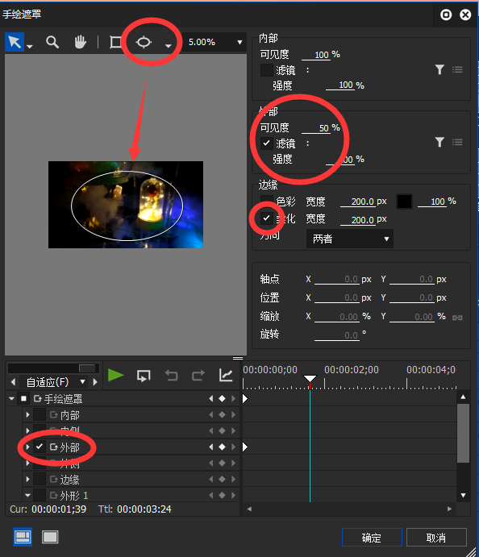
Task: Expand the 外部 track row
Action: [27, 447]
